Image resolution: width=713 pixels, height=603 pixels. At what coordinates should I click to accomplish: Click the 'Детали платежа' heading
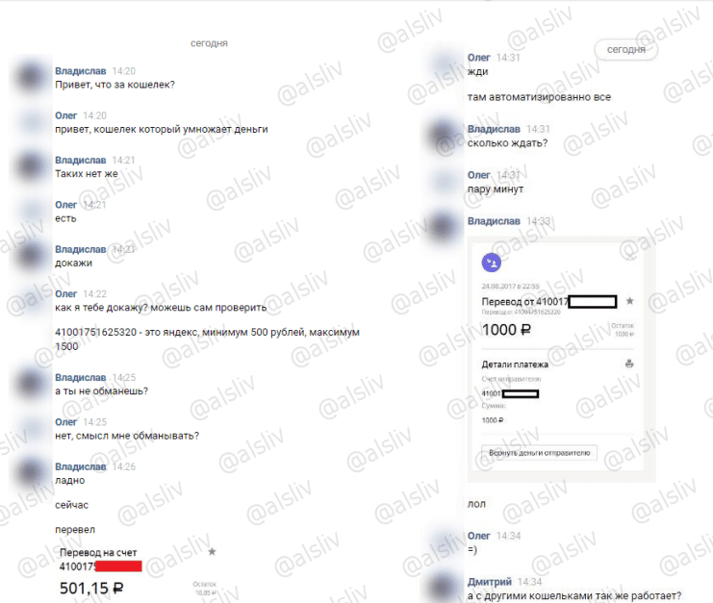point(515,364)
